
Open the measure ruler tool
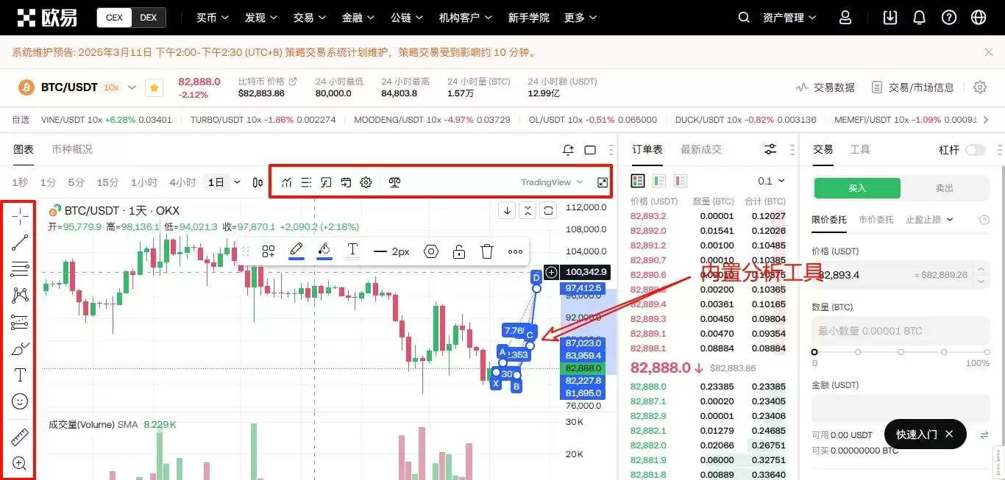pos(20,436)
